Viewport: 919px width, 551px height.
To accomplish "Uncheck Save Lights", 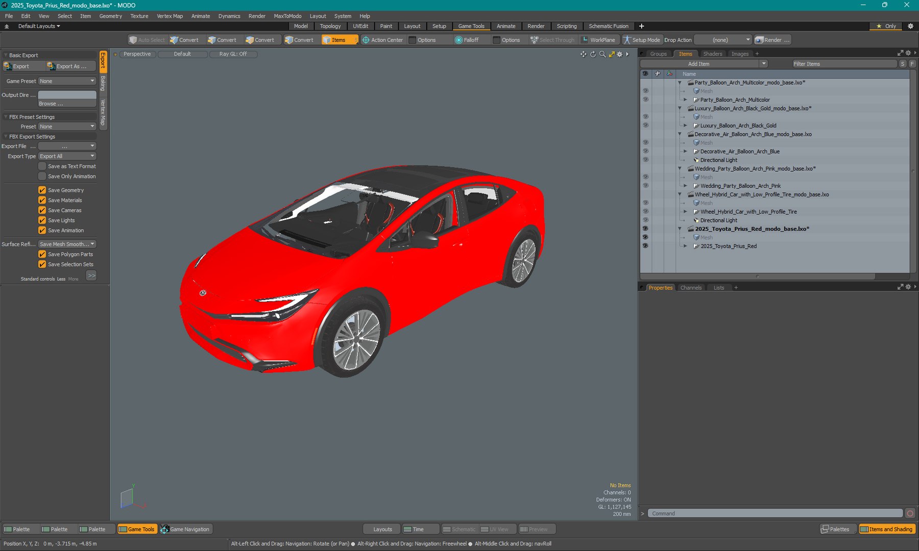I will coord(42,220).
